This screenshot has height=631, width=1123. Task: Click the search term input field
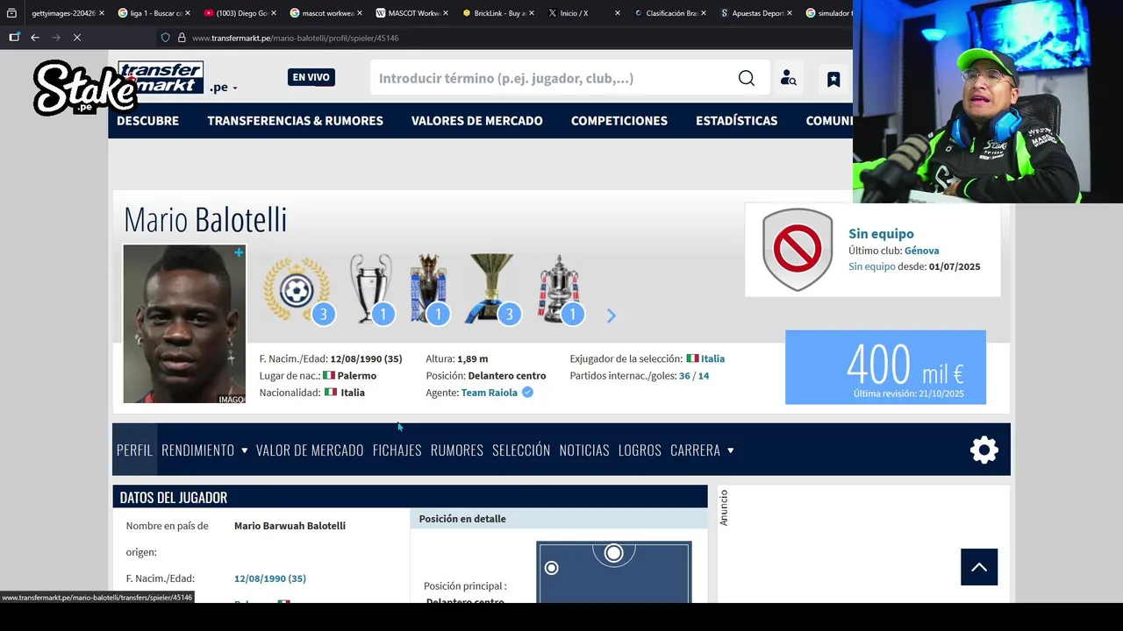tap(553, 78)
